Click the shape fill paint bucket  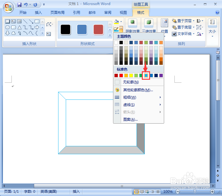(x=116, y=22)
